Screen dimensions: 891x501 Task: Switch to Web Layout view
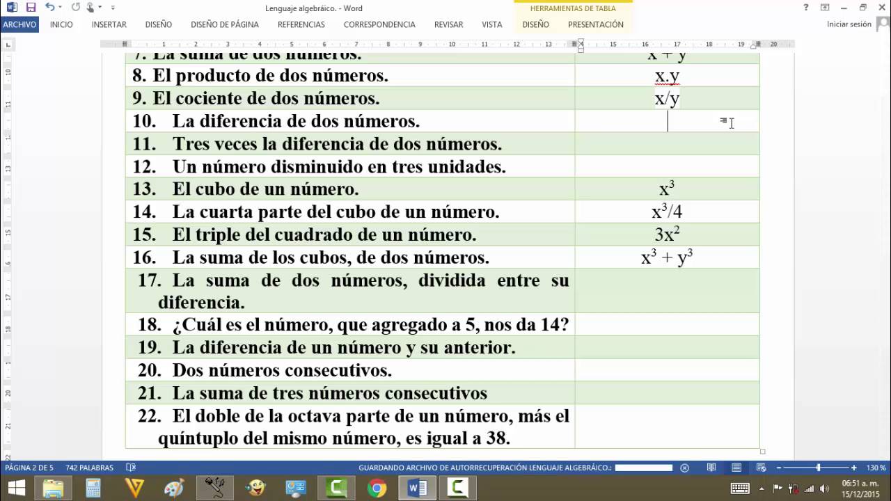[762, 468]
